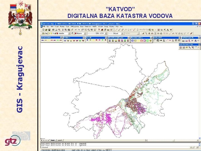Click the first-layout navigation arrow beside the Model tab
Image resolution: width=201 pixels, height=151 pixels.
(42, 140)
